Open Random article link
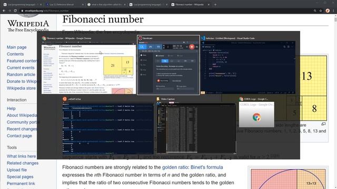This screenshot has height=189, width=337. coord(21,75)
